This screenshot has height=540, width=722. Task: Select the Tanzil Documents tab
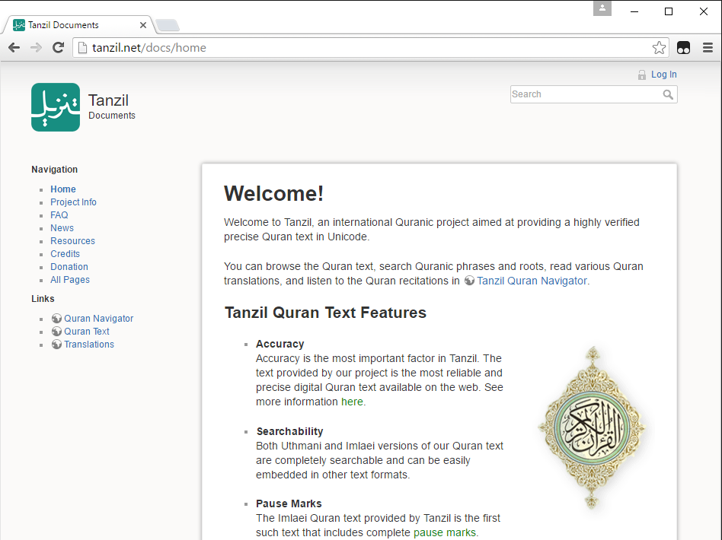pyautogui.click(x=78, y=25)
